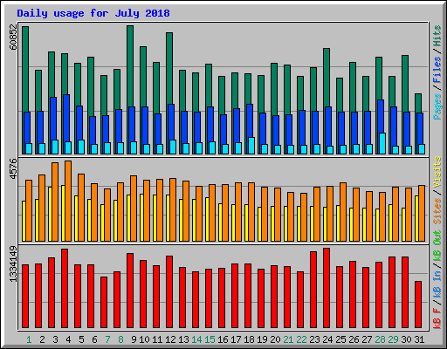Viewport: 447px width, 349px height.
Task: Select the "Visits" legend label
Action: click(437, 172)
